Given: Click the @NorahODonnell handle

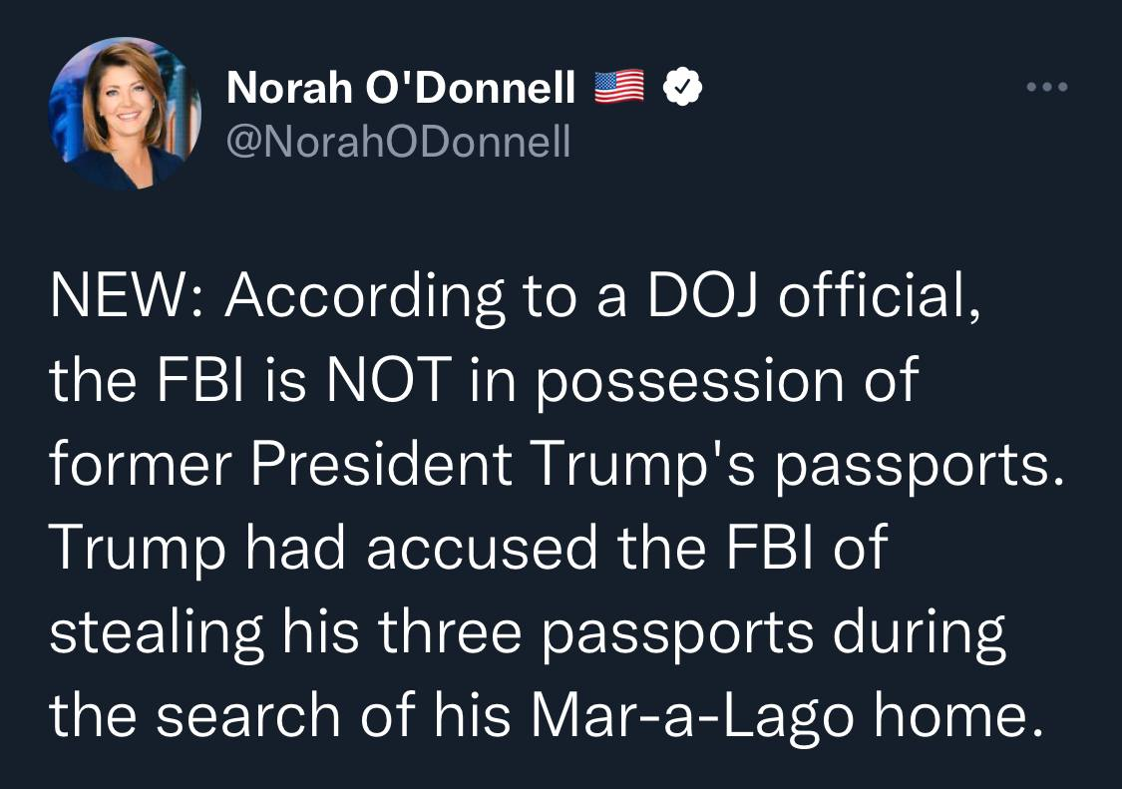Looking at the screenshot, I should tap(399, 143).
